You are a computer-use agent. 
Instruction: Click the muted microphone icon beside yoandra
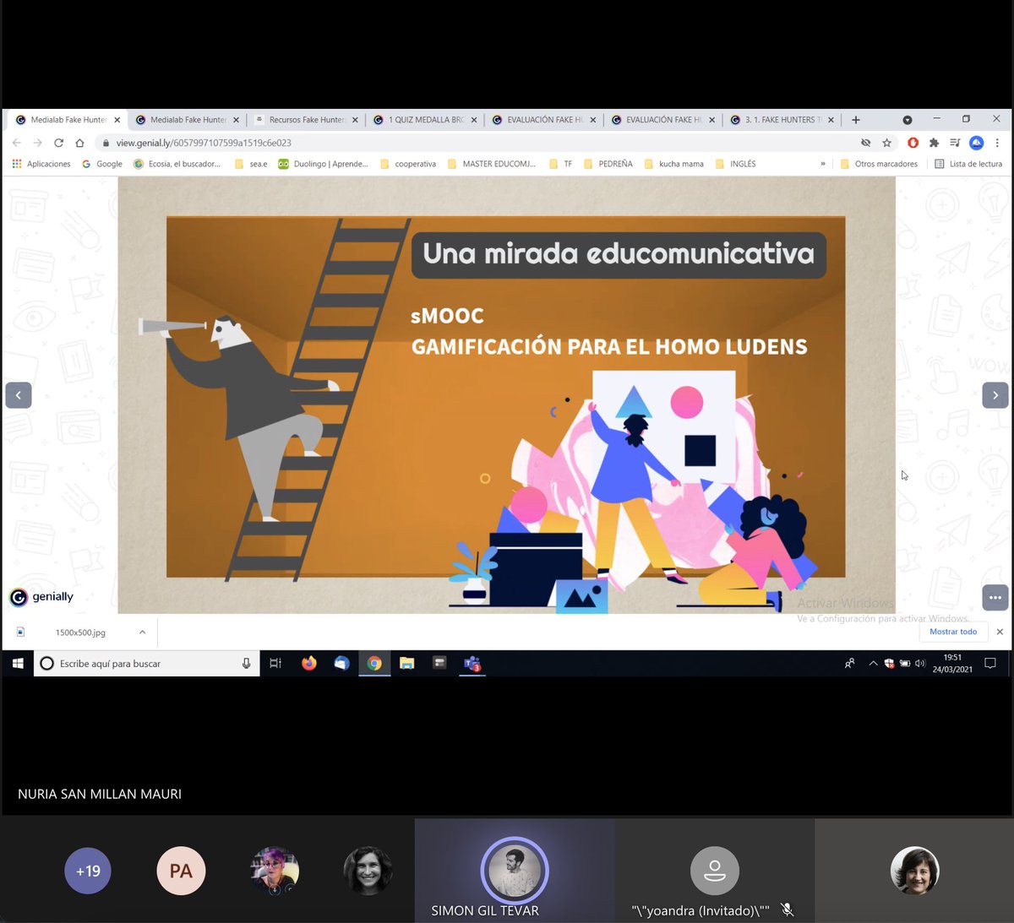[x=788, y=909]
